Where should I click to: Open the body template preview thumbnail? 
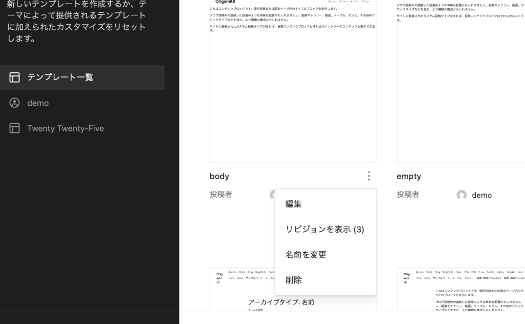pos(293,81)
